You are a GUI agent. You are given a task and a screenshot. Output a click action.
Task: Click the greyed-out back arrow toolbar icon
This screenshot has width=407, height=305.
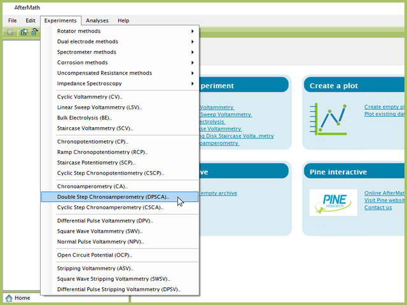[x=10, y=32]
